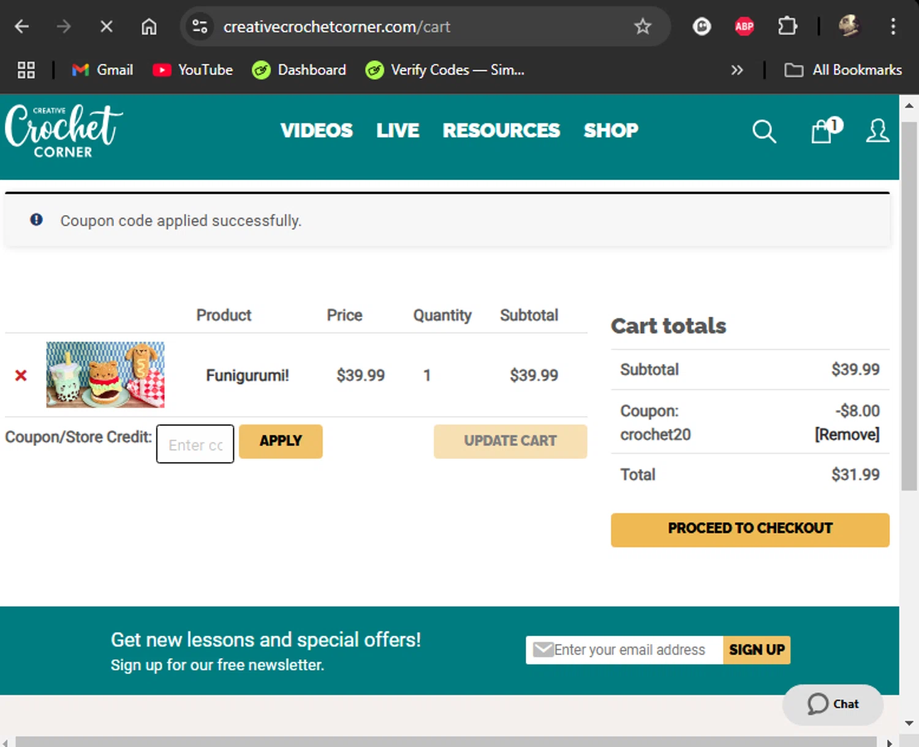Click the crochet20 coupon name
This screenshot has height=747, width=919.
pyautogui.click(x=655, y=434)
